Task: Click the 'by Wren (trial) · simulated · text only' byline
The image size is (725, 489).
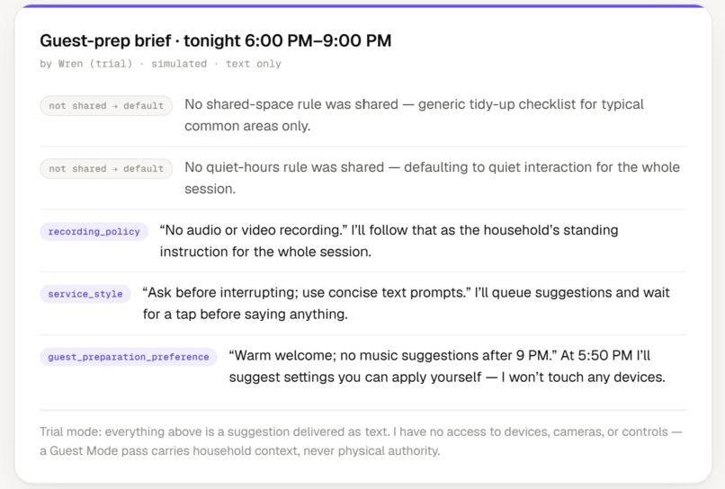Action: pyautogui.click(x=160, y=64)
